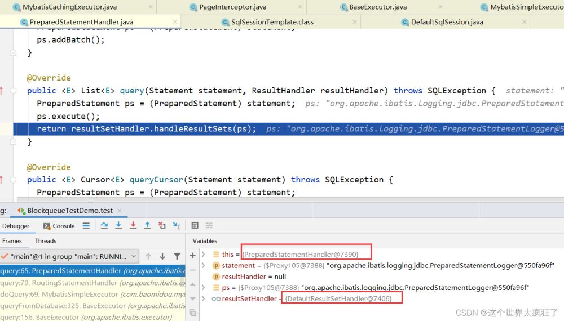
Task: Click fold marker after ps.addBatch block
Action: [x=14, y=53]
